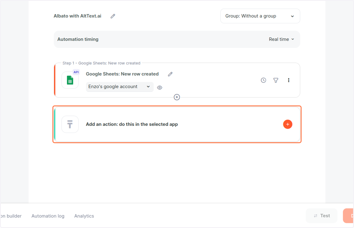
Task: Edit the automation name with the pencil icon
Action: (113, 16)
